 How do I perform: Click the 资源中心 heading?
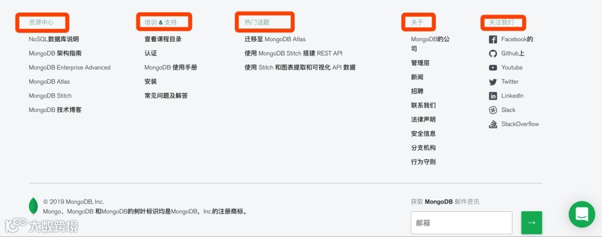tap(41, 22)
